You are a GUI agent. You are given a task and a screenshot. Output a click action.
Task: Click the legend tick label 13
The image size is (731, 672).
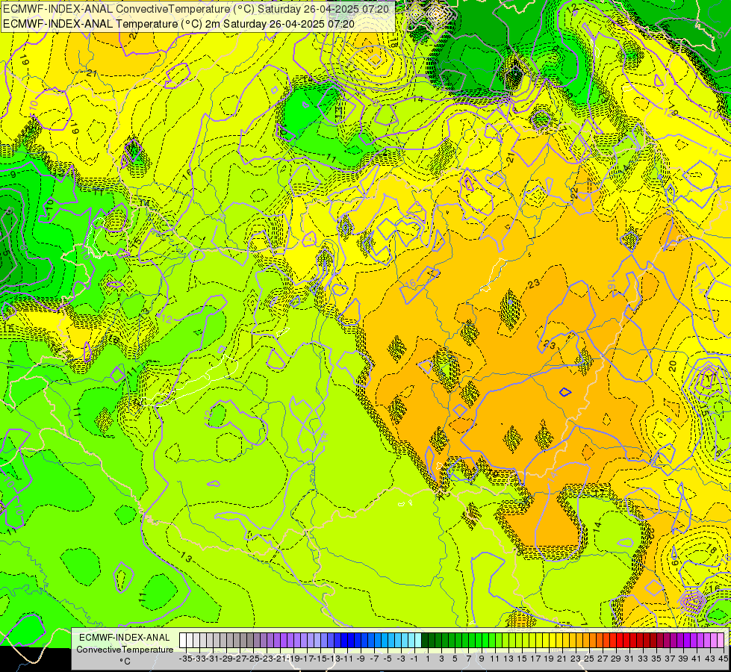coord(508,659)
